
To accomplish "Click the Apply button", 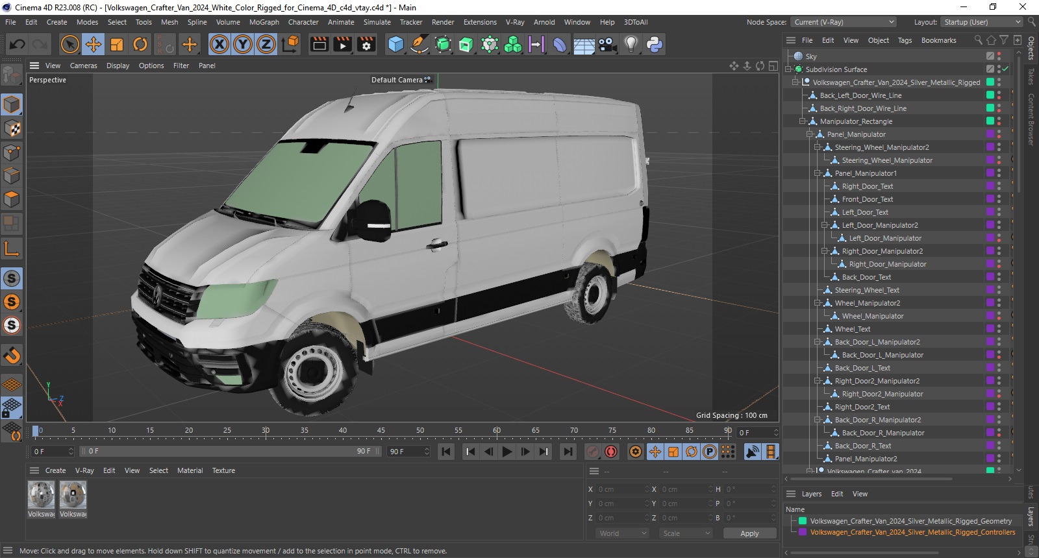I will point(749,533).
